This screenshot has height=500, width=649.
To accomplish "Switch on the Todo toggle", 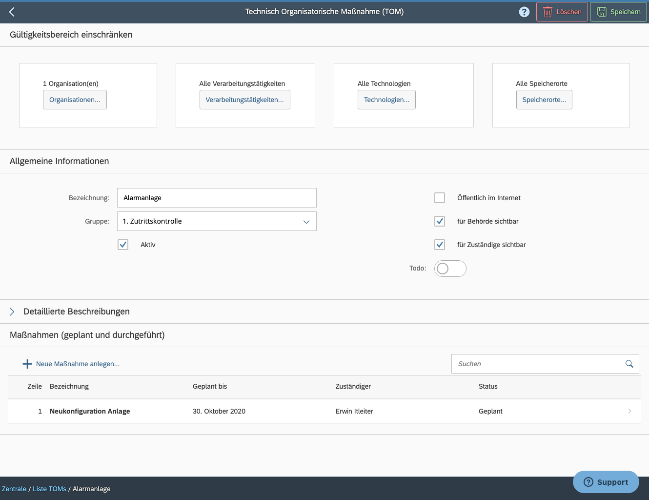I will coord(449,268).
